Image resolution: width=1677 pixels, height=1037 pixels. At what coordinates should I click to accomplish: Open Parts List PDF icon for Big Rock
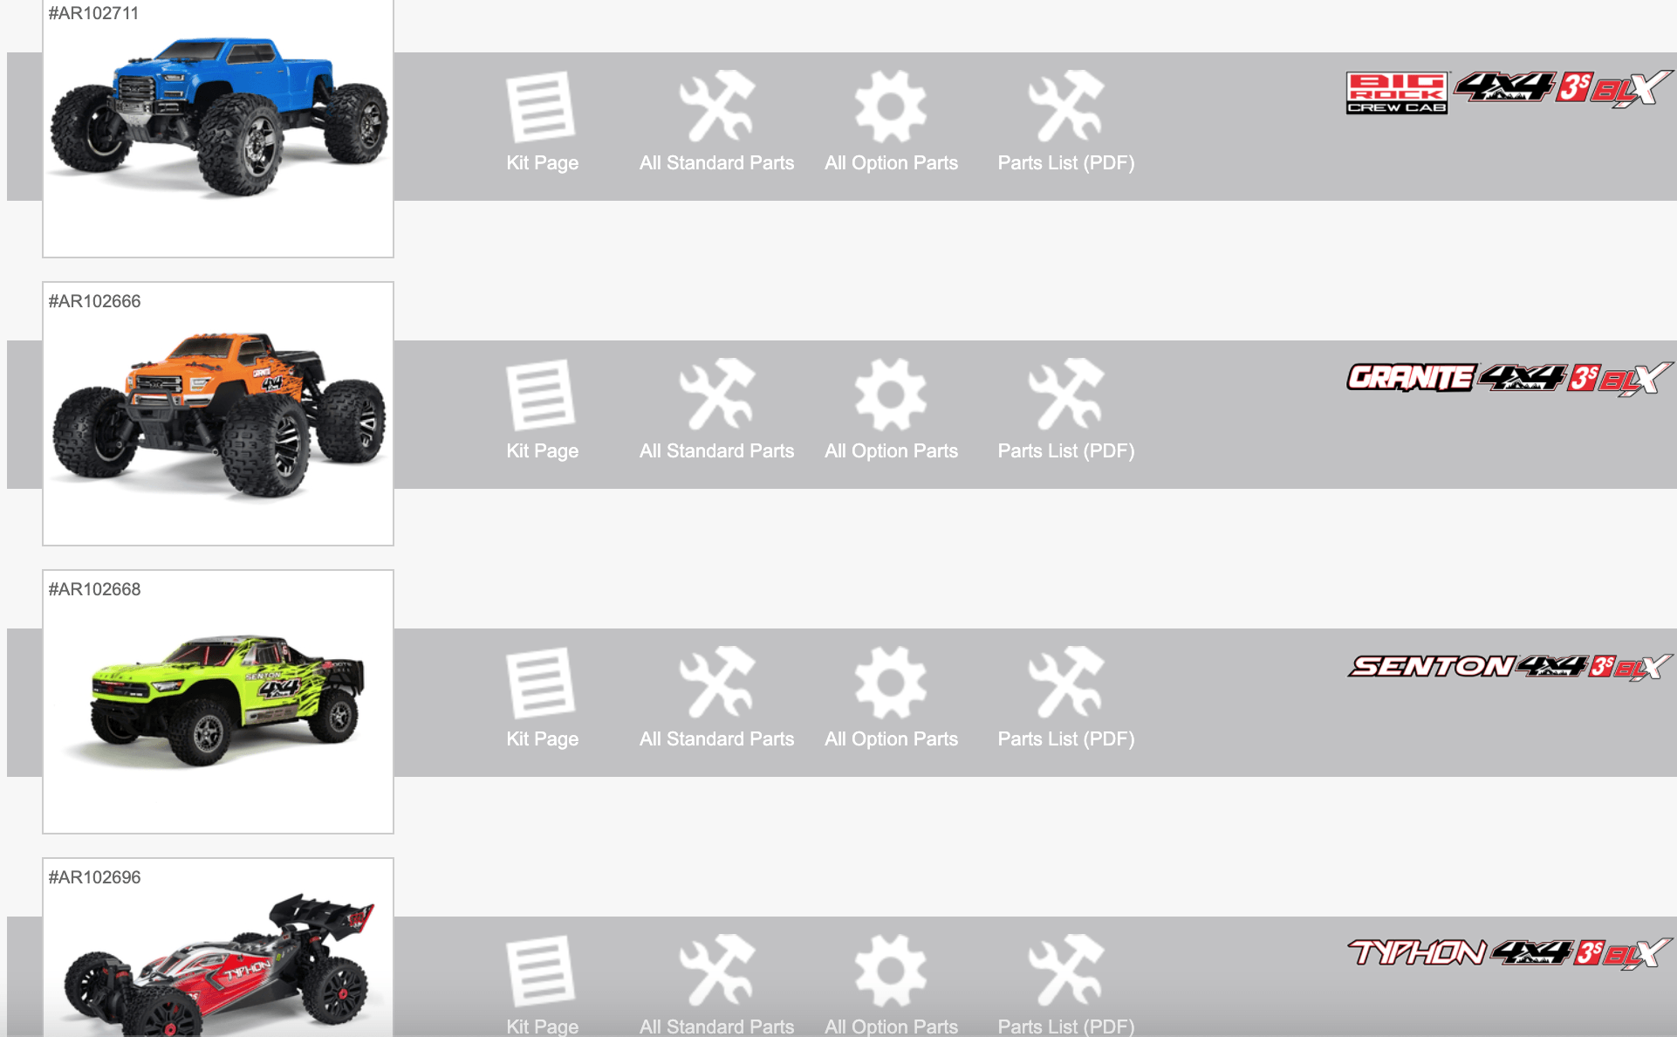coord(1065,106)
